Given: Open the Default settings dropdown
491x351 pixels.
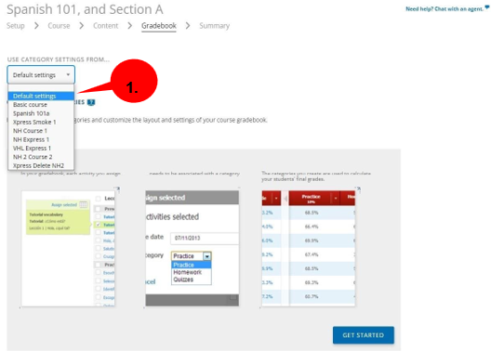Looking at the screenshot, I should [x=41, y=74].
